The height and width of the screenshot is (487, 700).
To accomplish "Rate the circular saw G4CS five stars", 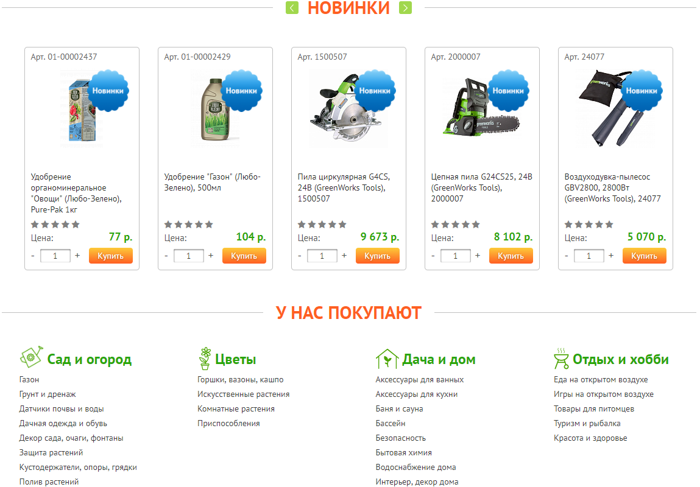I will tap(342, 224).
